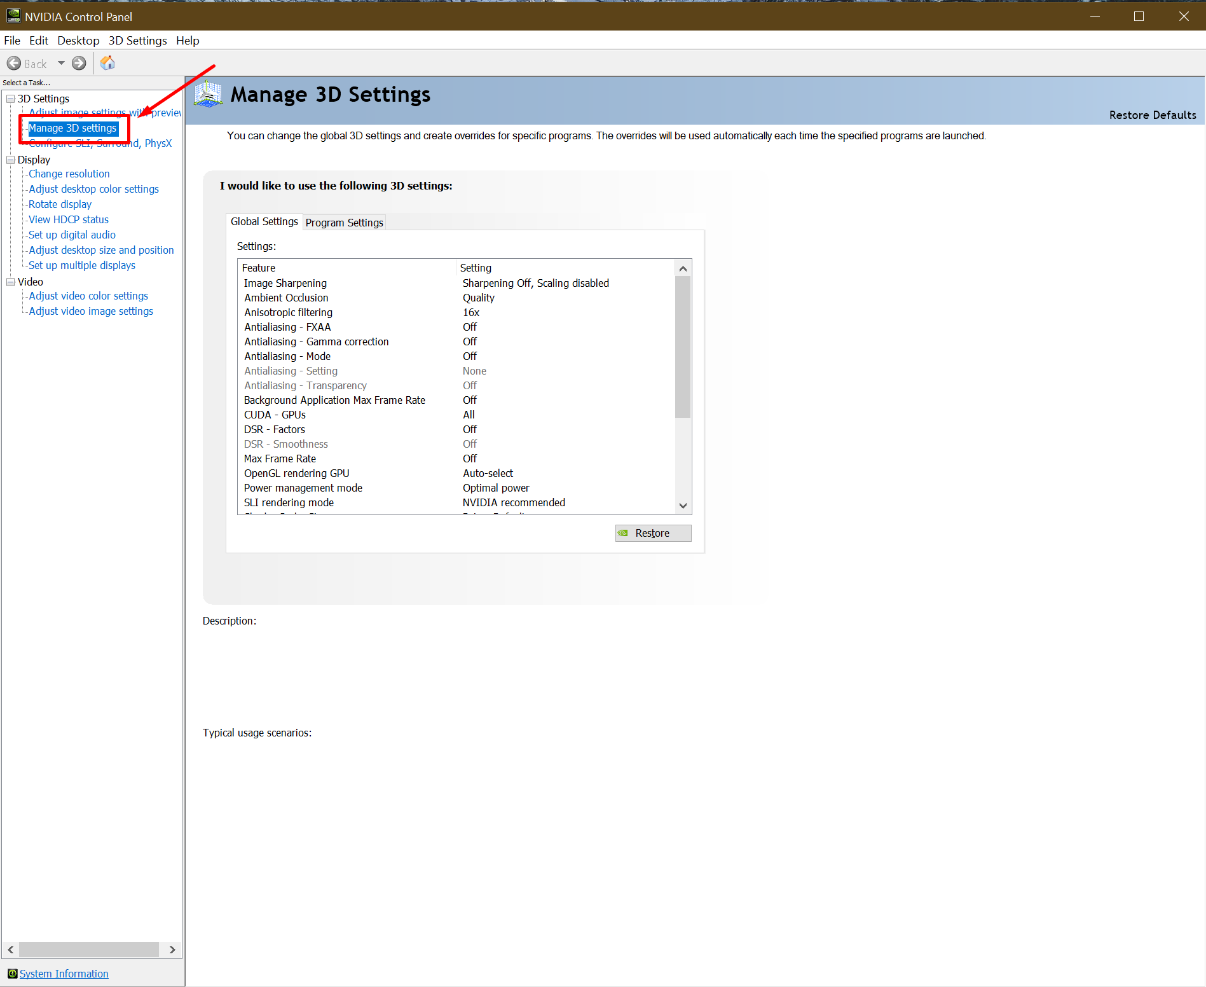The width and height of the screenshot is (1206, 987).
Task: Click the Restore button
Action: (x=653, y=533)
